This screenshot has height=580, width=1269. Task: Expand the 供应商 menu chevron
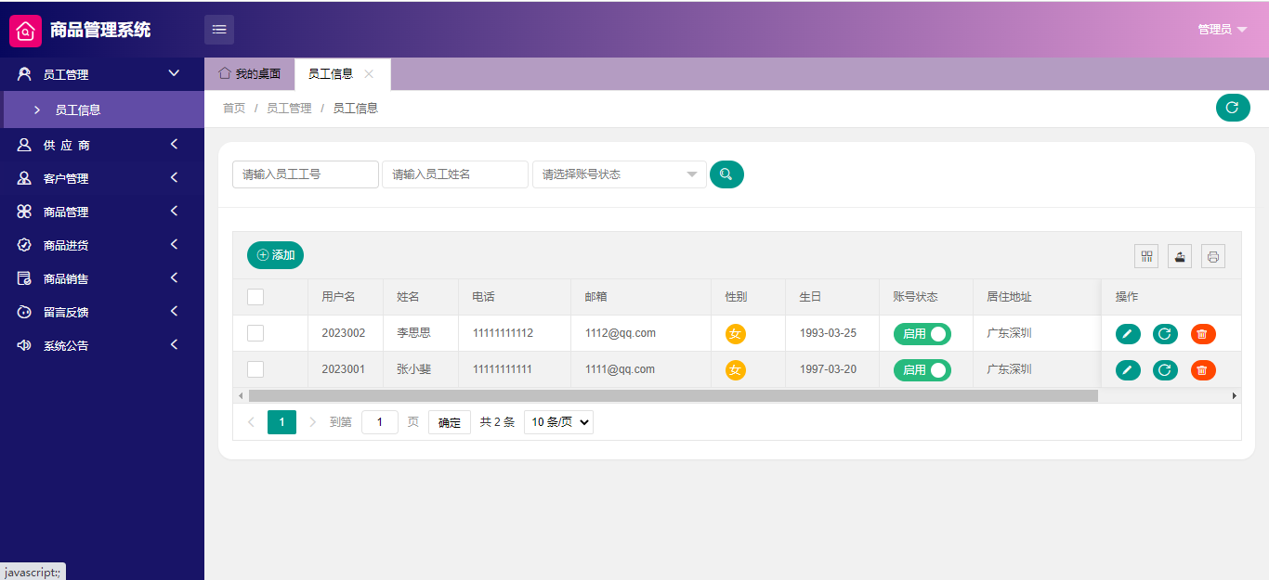(174, 144)
